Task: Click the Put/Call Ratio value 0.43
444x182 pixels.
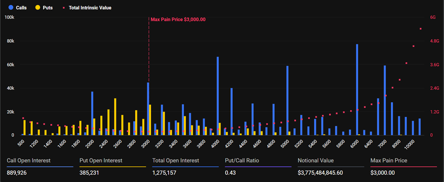Action: tap(230, 173)
